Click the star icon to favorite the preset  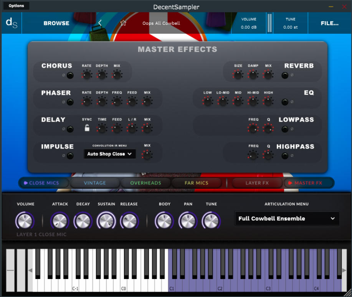tap(123, 23)
